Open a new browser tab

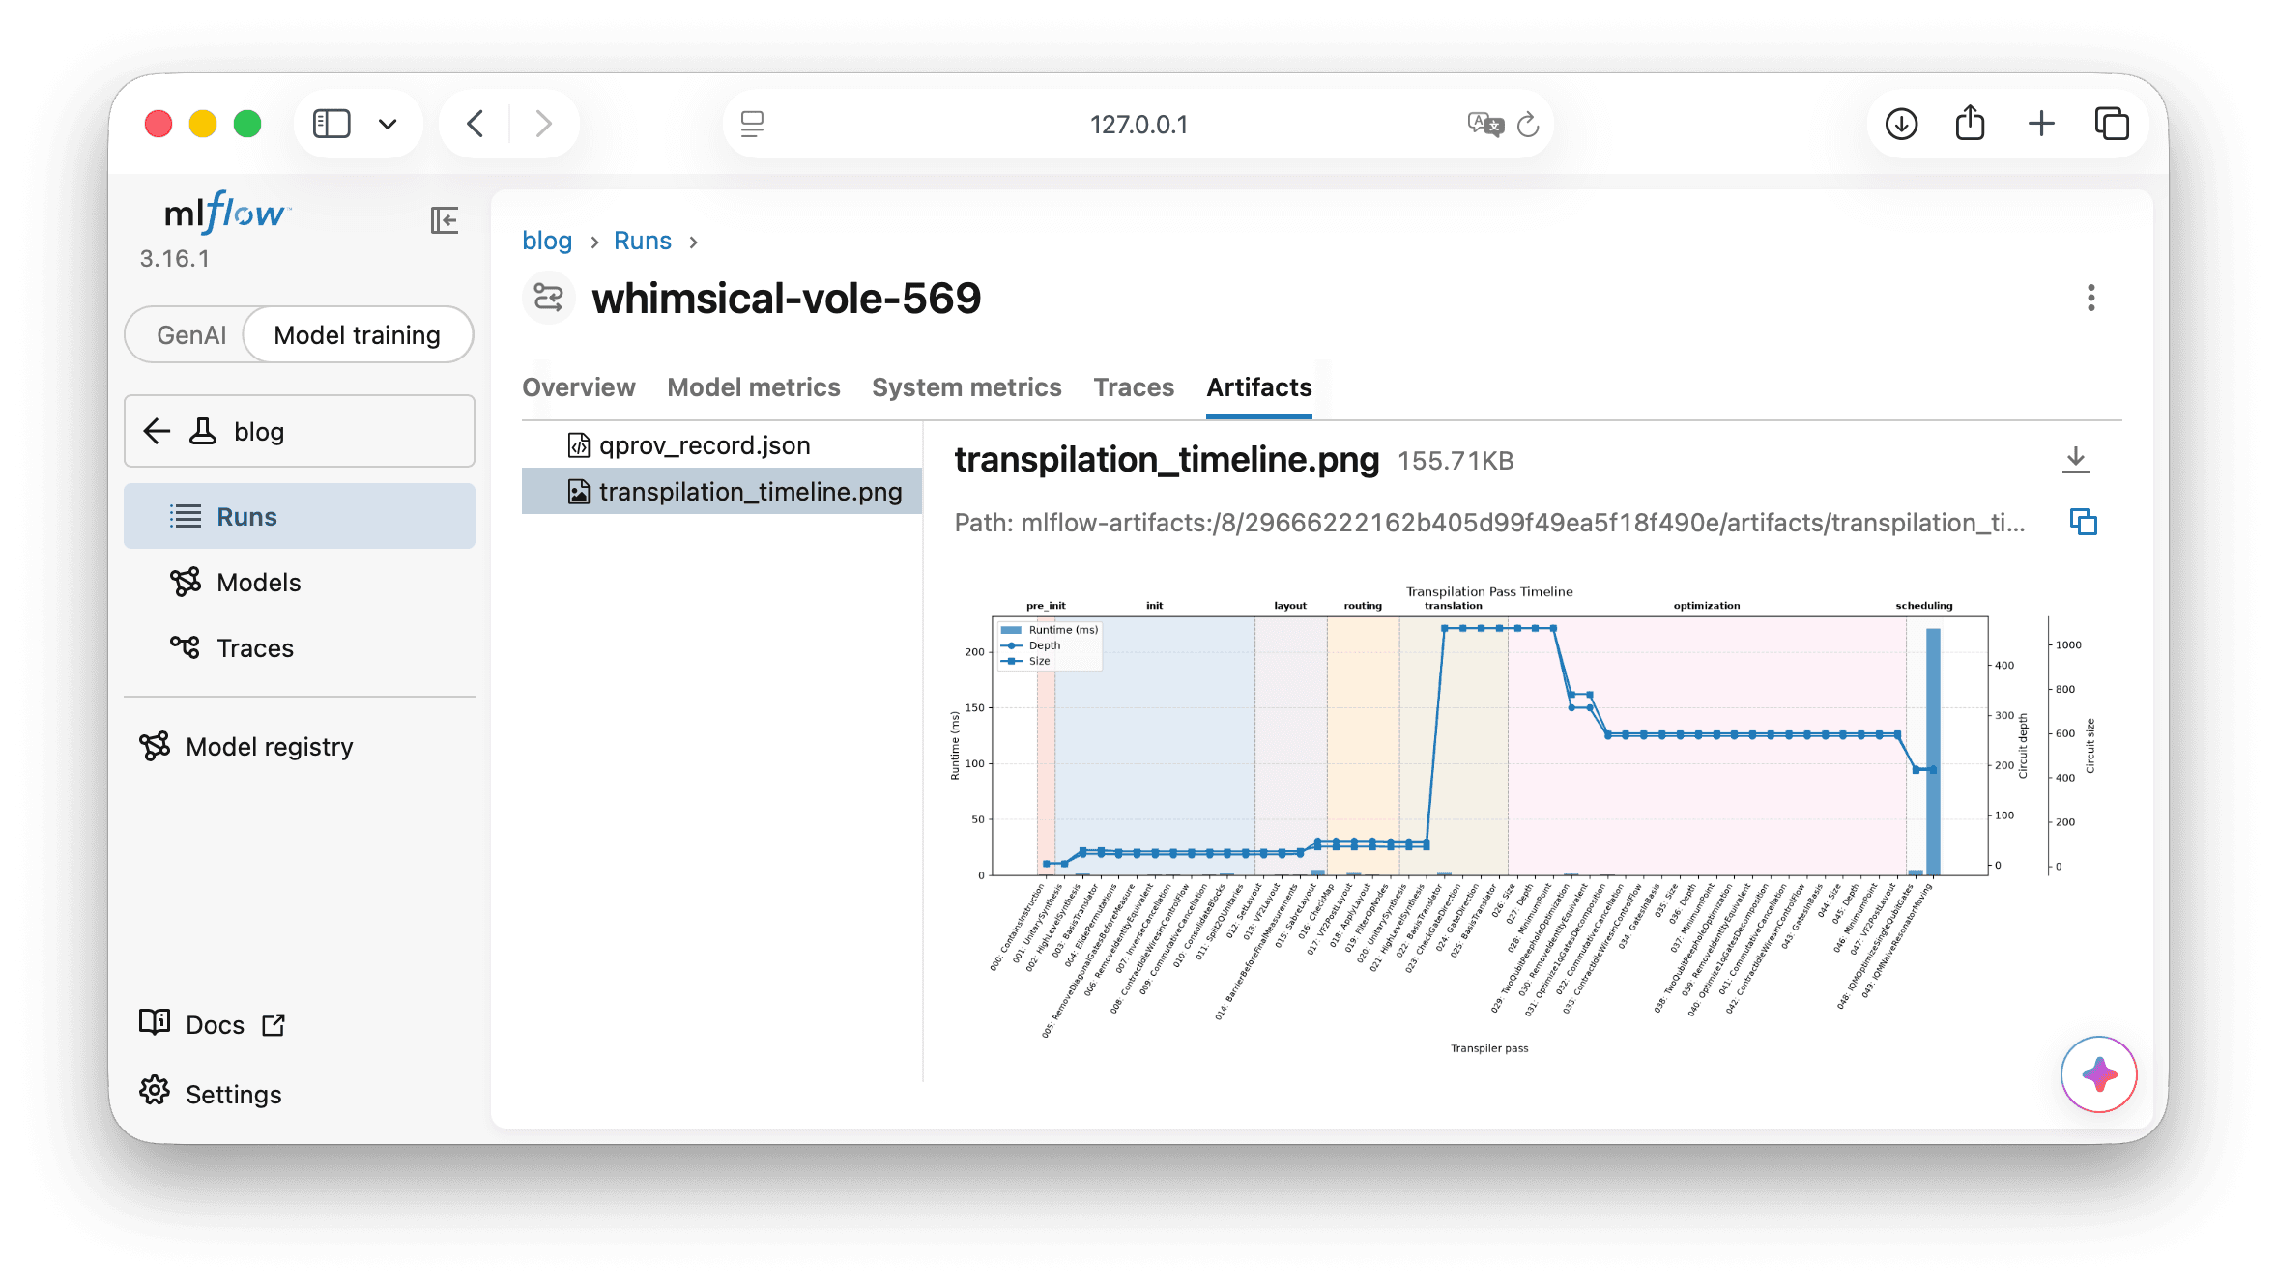[x=2041, y=124]
